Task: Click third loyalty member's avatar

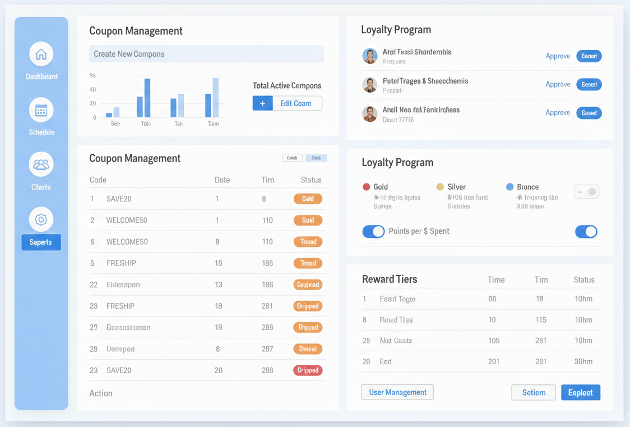Action: 369,113
